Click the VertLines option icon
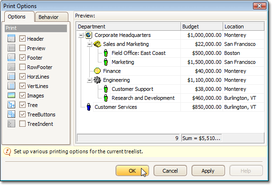 click(11, 86)
